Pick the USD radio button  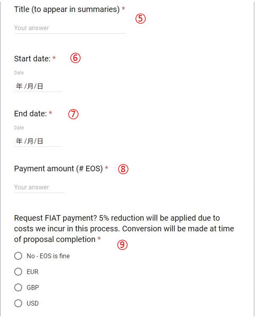(x=18, y=303)
